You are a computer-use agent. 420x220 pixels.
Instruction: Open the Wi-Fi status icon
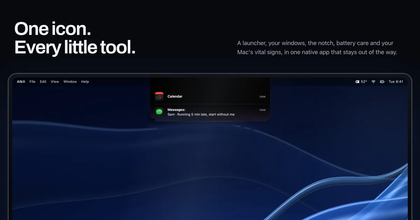coord(373,82)
